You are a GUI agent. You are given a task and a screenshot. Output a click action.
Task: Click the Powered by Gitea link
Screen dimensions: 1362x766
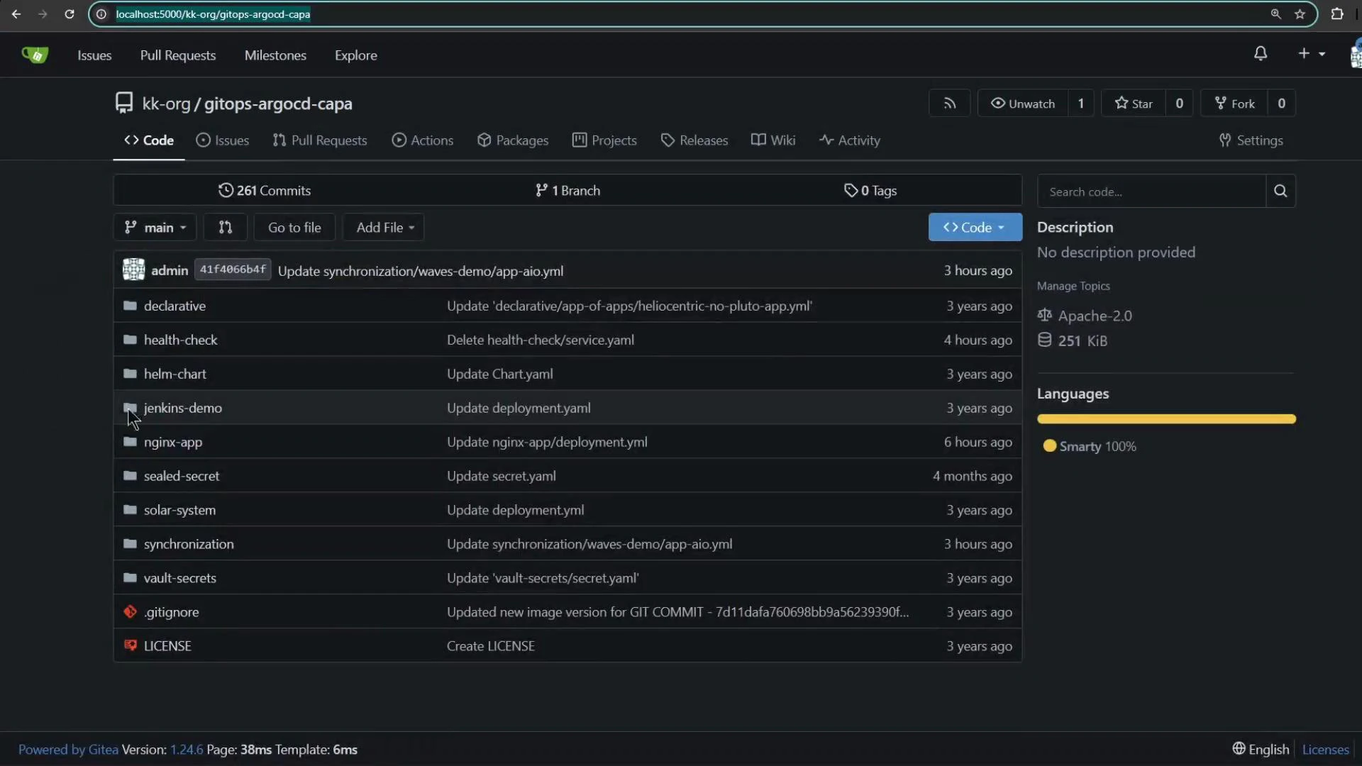(68, 749)
